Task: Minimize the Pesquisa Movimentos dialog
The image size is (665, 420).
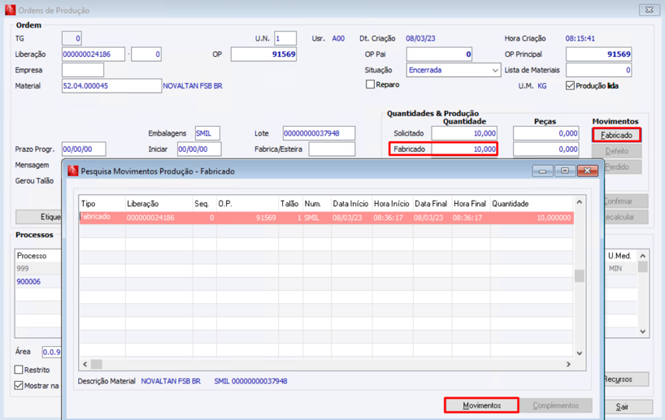Action: pyautogui.click(x=542, y=171)
